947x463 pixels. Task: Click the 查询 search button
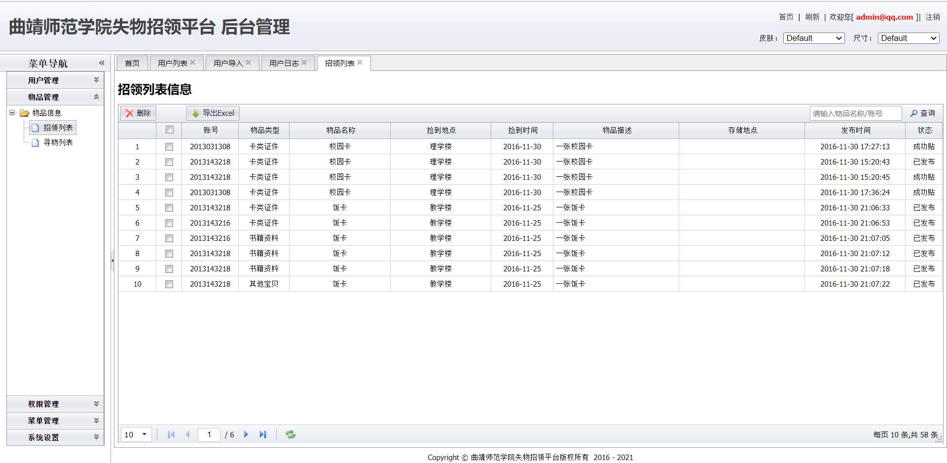click(923, 113)
